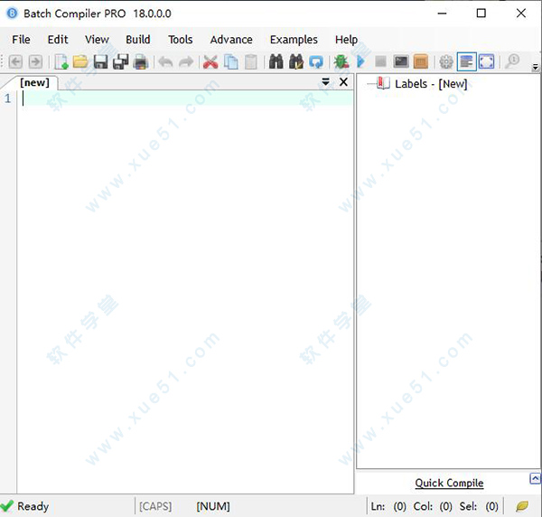Select the [new] document tab
542x517 pixels.
[34, 82]
